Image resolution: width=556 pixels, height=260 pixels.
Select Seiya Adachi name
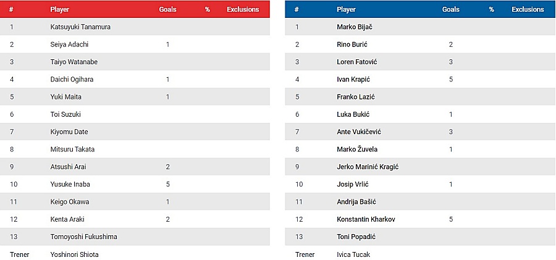69,44
